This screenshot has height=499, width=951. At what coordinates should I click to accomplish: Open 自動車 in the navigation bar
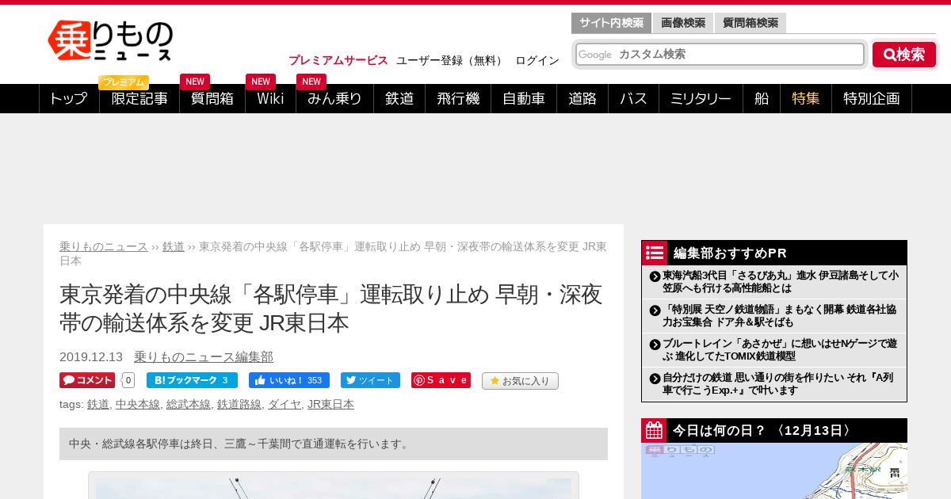[x=524, y=98]
